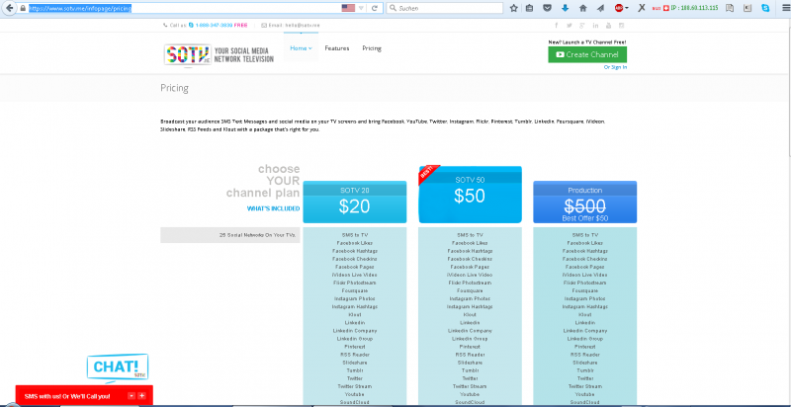Expand the SMS widget with plus button
This screenshot has height=407, width=791.
click(141, 396)
